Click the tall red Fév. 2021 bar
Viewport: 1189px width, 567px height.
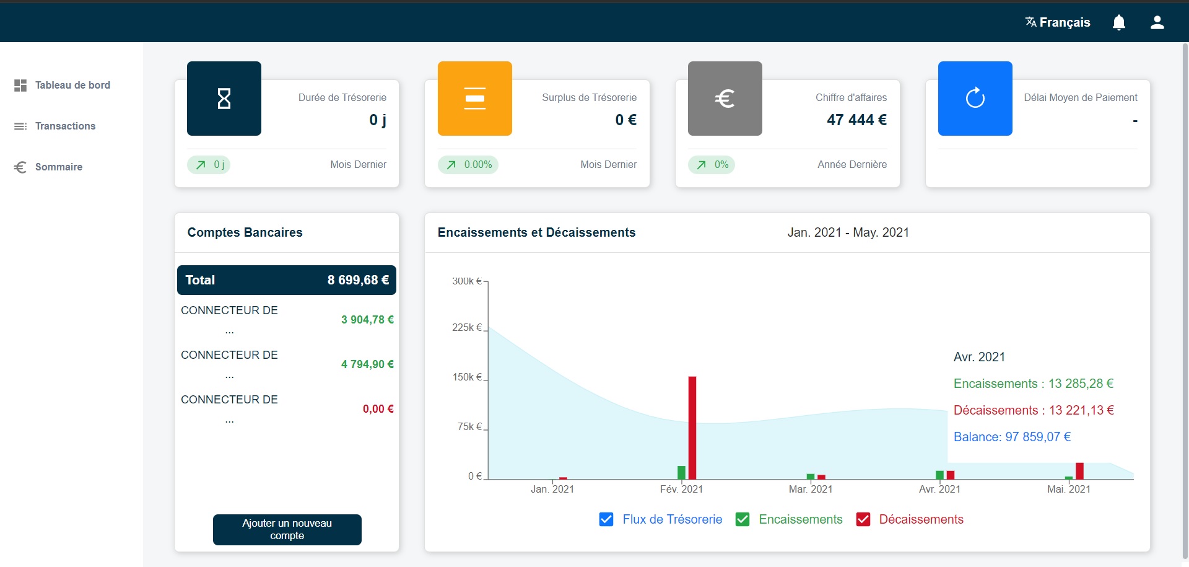692,428
